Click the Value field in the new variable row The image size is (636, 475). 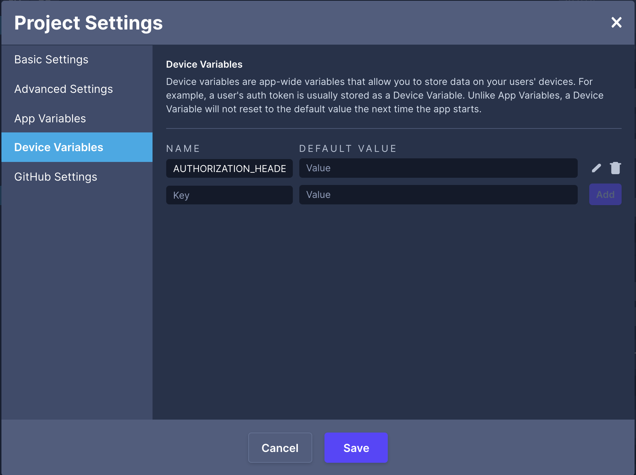(439, 195)
